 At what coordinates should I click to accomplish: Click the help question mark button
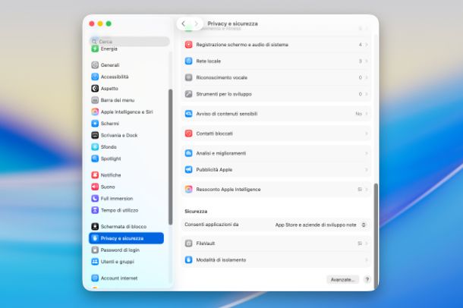367,279
